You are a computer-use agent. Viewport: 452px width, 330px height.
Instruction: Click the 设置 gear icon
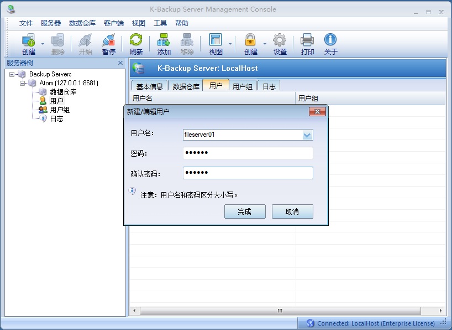point(280,44)
